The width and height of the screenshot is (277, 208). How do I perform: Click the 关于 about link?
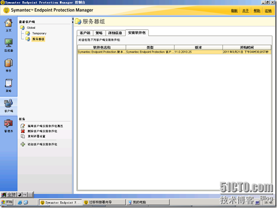(x=246, y=11)
